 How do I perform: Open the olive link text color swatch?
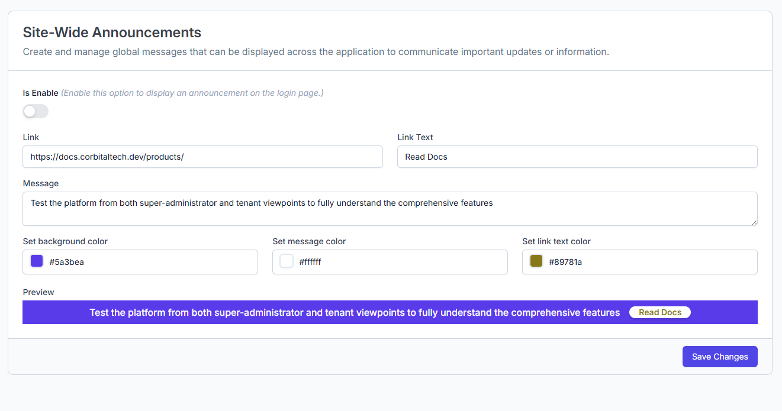click(x=536, y=261)
